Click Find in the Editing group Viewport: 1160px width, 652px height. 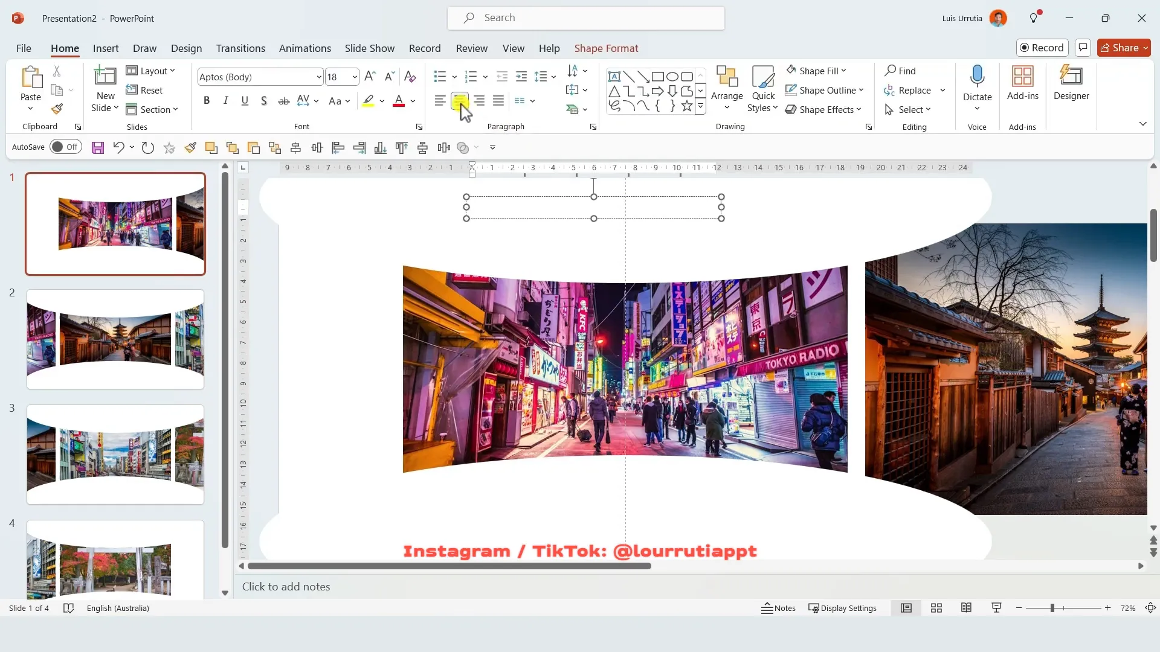coord(900,71)
